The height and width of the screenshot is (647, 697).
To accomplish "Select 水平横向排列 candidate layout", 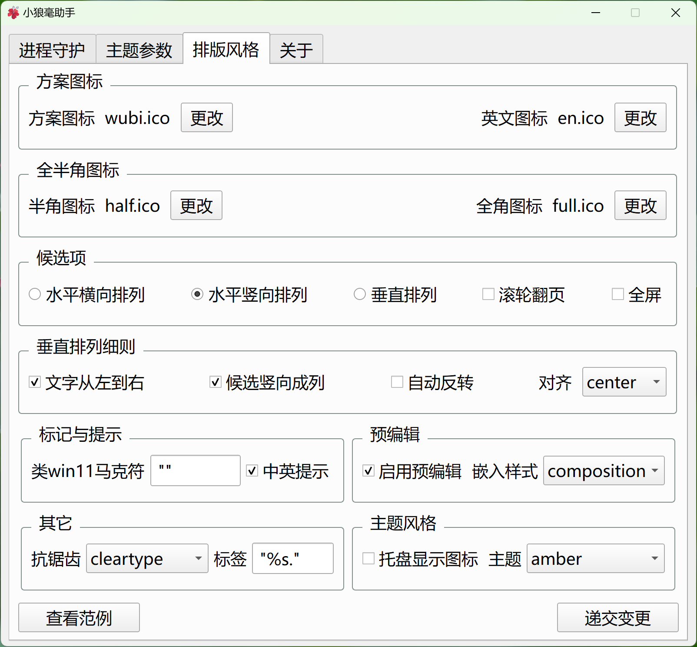I will [35, 294].
